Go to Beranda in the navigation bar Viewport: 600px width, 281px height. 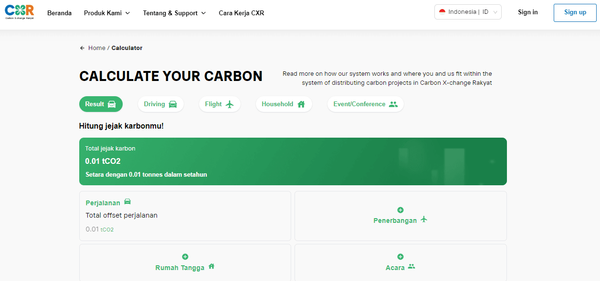pyautogui.click(x=60, y=13)
